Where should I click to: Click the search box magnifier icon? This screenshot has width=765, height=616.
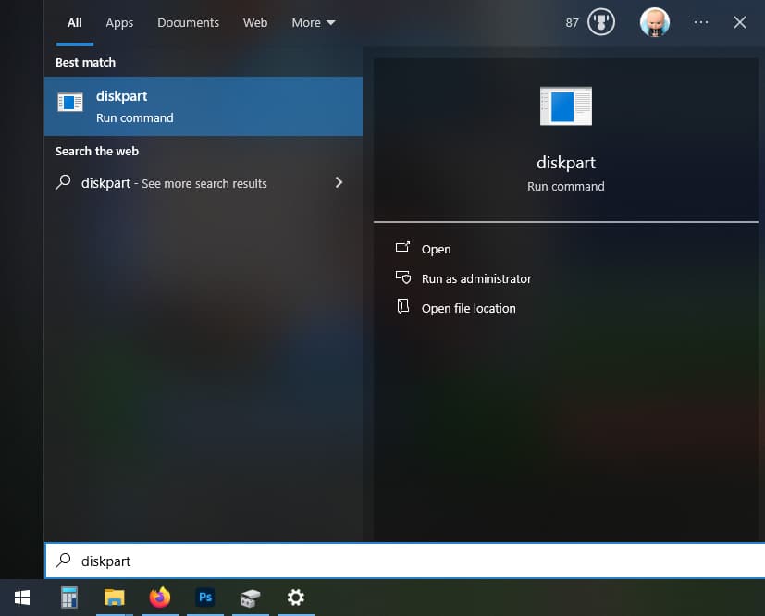click(x=63, y=560)
